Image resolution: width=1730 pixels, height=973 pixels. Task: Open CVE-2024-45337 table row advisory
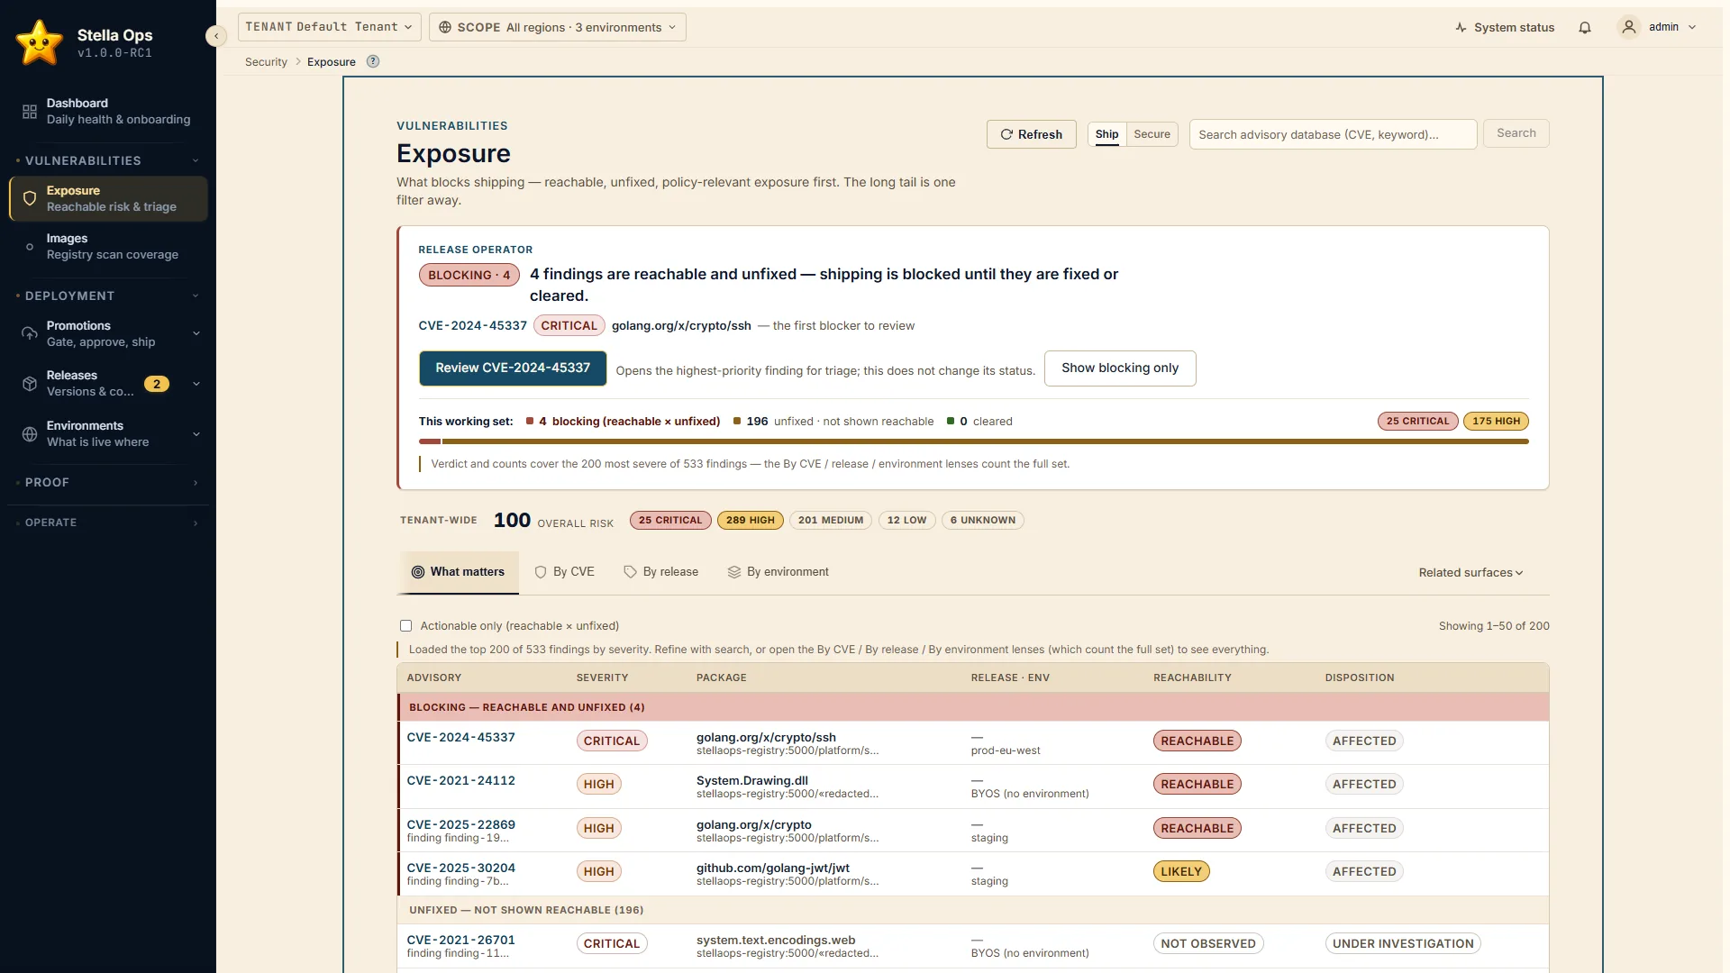pyautogui.click(x=461, y=738)
